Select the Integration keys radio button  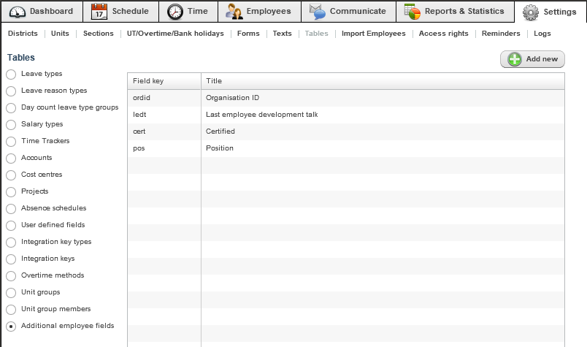point(11,259)
